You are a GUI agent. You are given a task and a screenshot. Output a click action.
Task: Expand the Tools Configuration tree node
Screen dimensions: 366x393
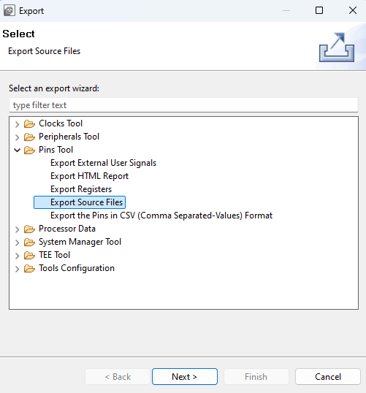[x=17, y=269]
